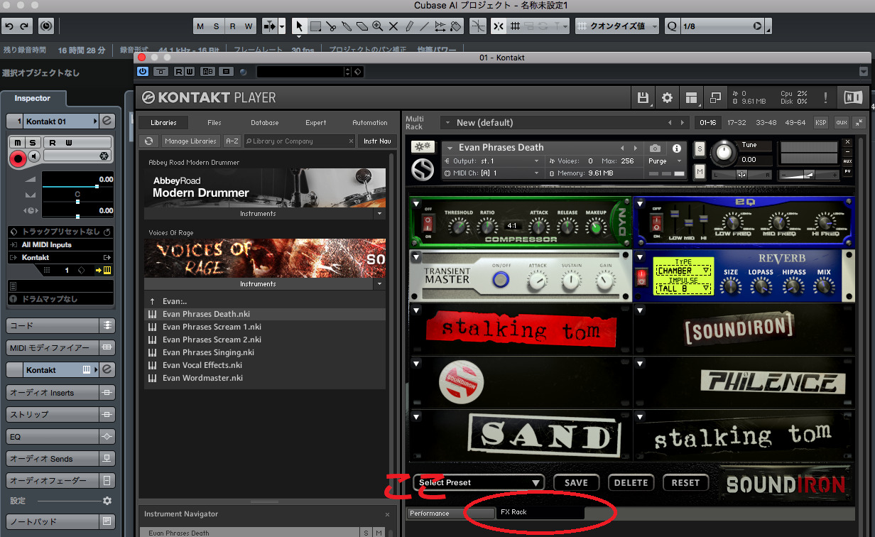Open Kontakt options gear icon
The height and width of the screenshot is (537, 875).
pyautogui.click(x=667, y=98)
